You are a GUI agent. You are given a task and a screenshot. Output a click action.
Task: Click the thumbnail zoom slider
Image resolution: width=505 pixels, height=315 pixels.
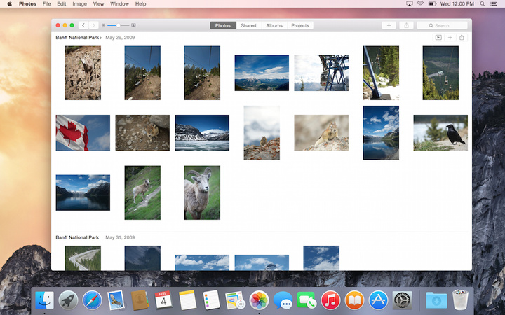118,25
